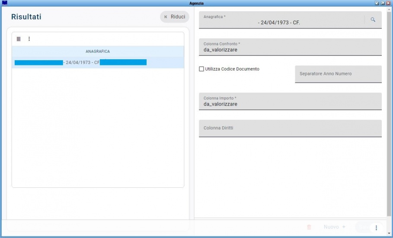Minimize the Agenzia window

point(377,3)
